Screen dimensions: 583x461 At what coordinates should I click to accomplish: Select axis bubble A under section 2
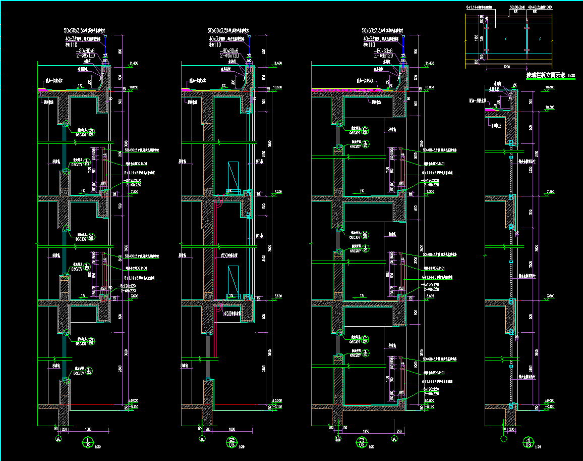click(x=202, y=439)
